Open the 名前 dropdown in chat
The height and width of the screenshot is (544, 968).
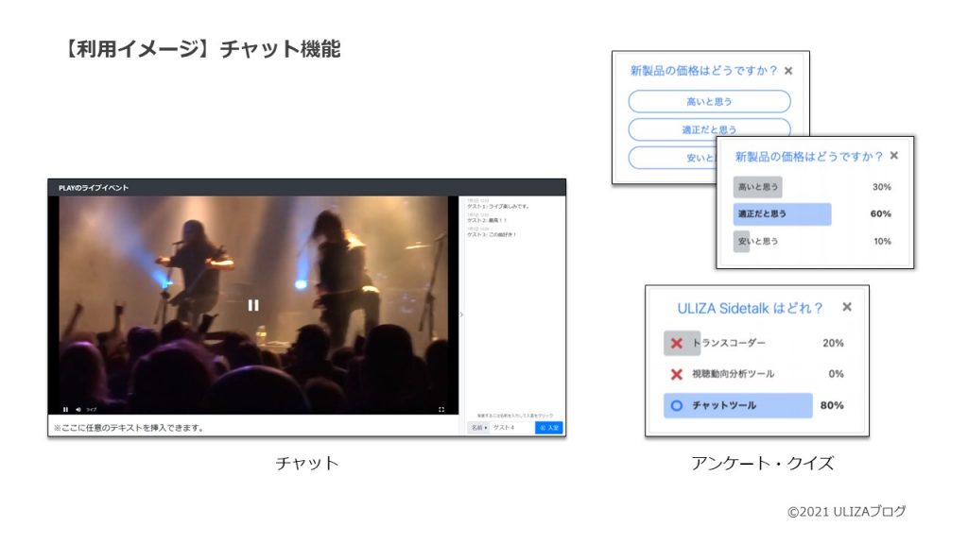(x=479, y=428)
